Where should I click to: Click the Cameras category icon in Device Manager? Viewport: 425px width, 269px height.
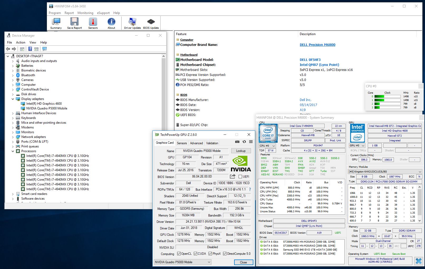click(18, 80)
